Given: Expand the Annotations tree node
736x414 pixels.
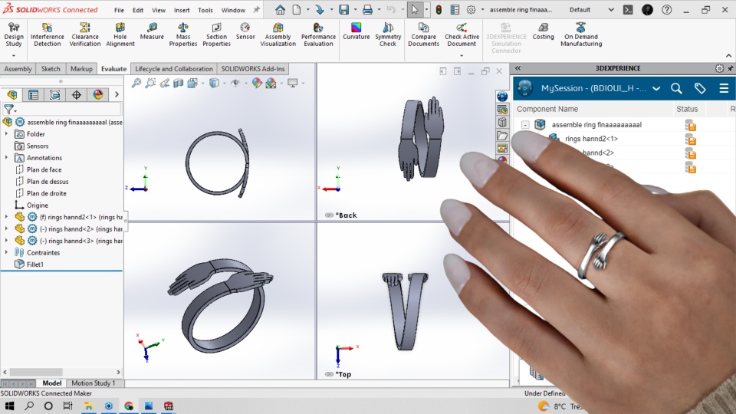Looking at the screenshot, I should (x=6, y=158).
